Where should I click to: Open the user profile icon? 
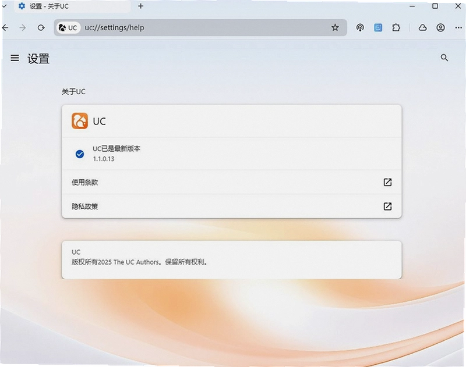click(440, 27)
